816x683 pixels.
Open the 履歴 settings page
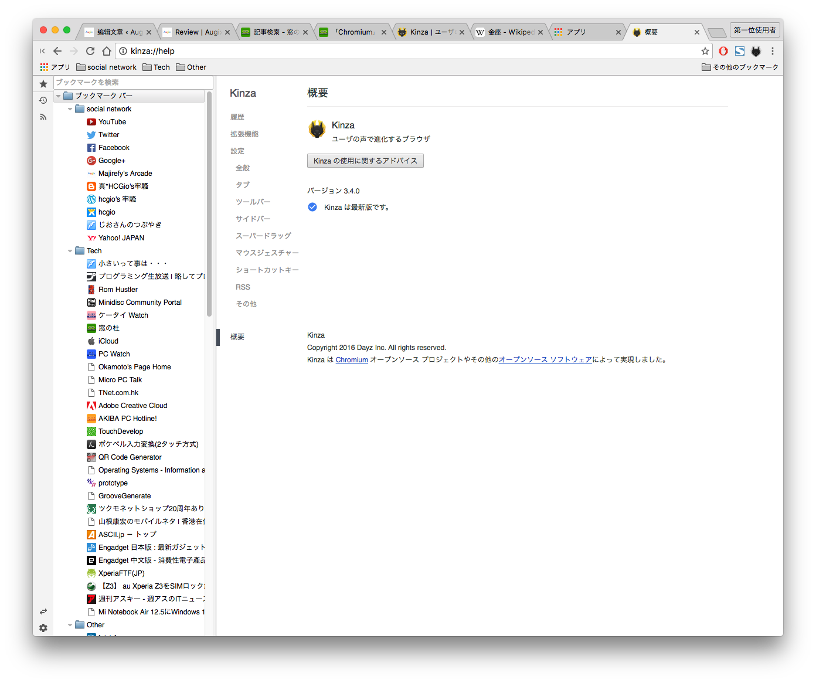[x=237, y=117]
